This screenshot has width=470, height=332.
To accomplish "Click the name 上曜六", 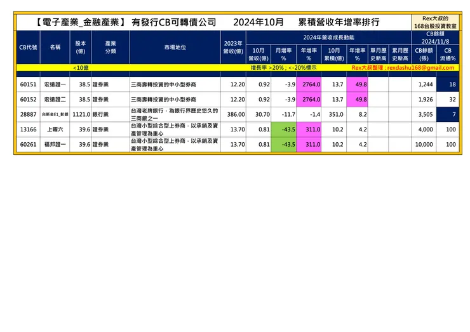I will pyautogui.click(x=55, y=129).
